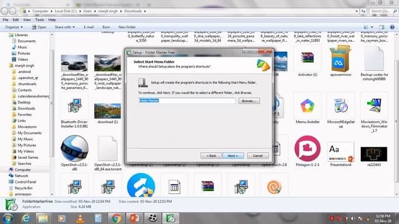Click the refresh button beside address bar
This screenshot has width=399, height=224.
pos(363,11)
